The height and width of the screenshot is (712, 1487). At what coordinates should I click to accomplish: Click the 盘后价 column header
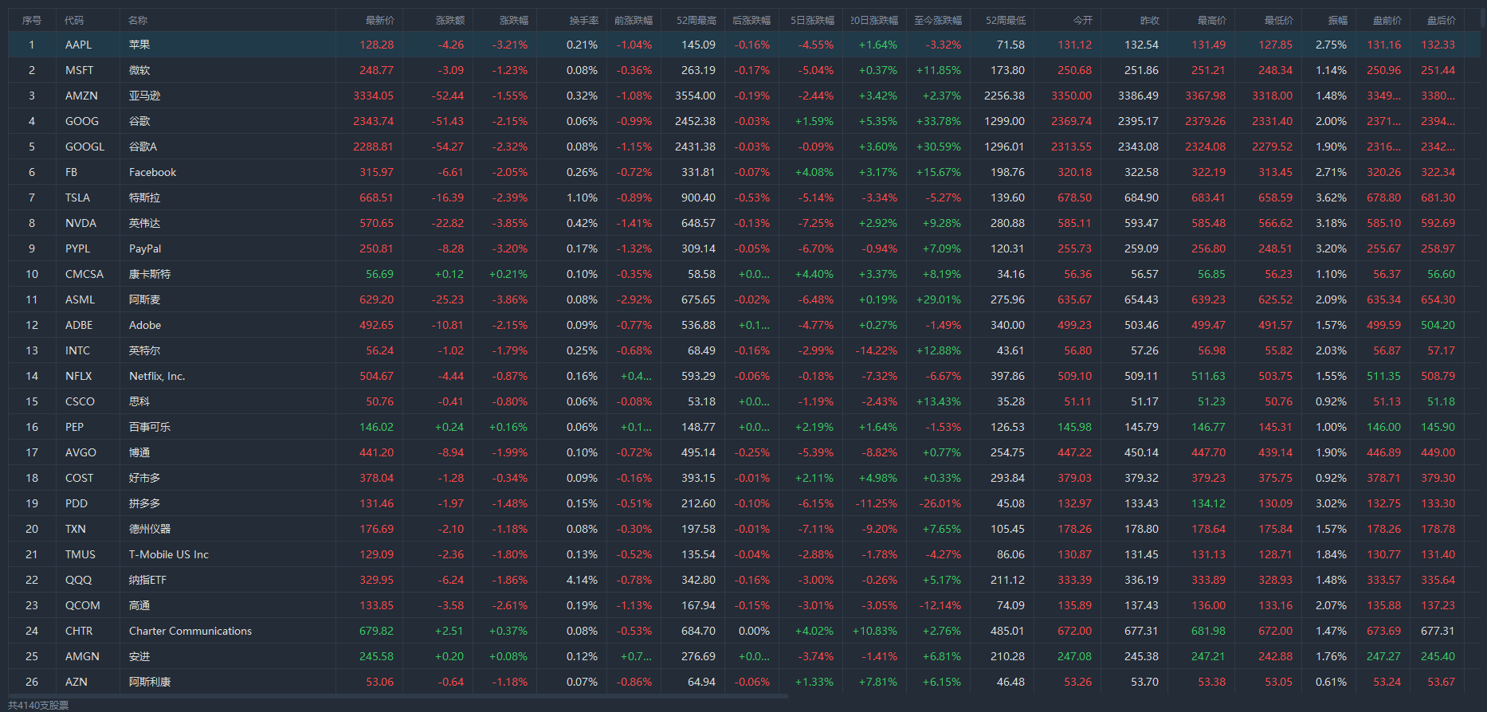click(1441, 20)
